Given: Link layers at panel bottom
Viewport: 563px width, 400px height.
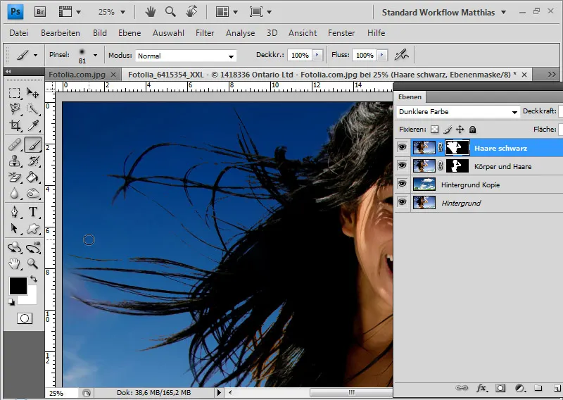Looking at the screenshot, I should click(462, 388).
